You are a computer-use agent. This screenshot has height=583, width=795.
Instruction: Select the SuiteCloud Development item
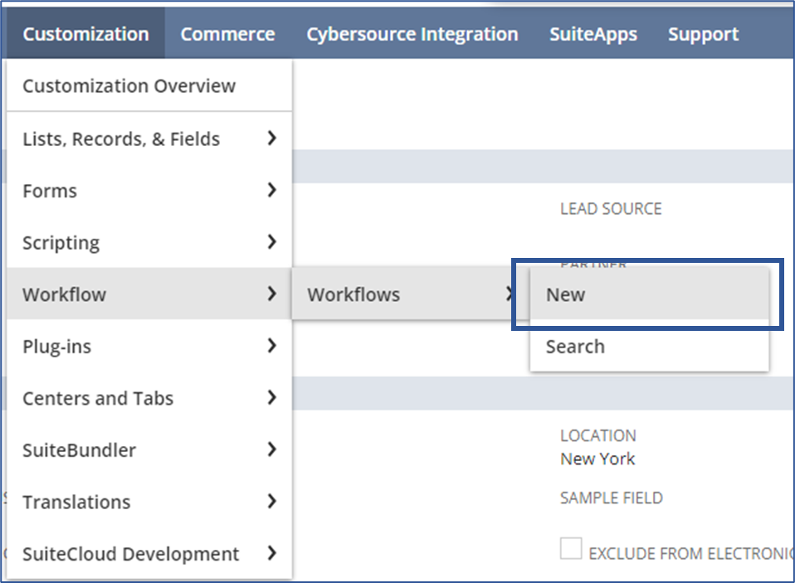point(149,554)
